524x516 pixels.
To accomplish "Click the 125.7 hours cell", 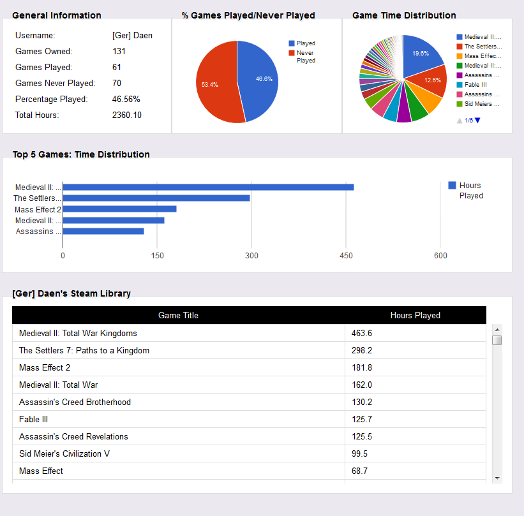I will pyautogui.click(x=415, y=419).
